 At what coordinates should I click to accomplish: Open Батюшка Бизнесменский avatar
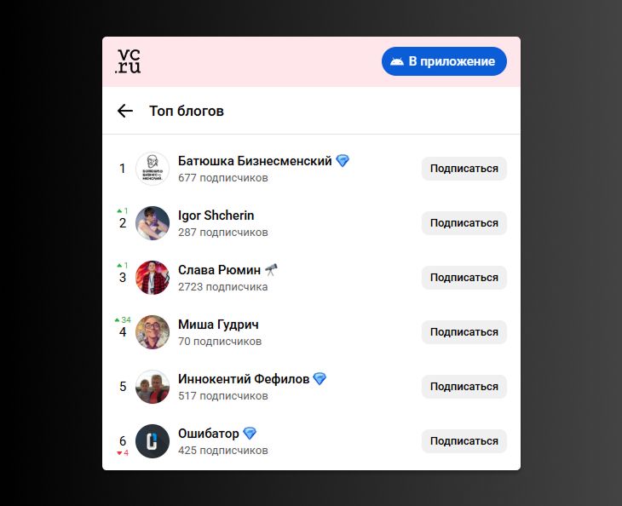153,169
